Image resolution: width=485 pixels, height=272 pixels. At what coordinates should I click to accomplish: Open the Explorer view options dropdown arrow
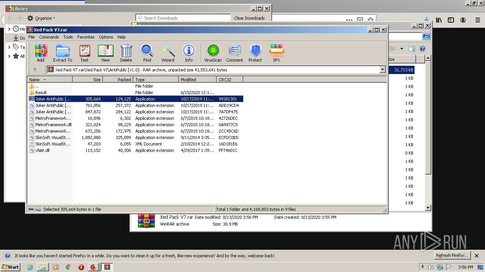(x=402, y=49)
